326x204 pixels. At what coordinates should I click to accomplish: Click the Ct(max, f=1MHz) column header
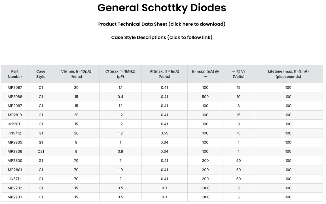120,74
